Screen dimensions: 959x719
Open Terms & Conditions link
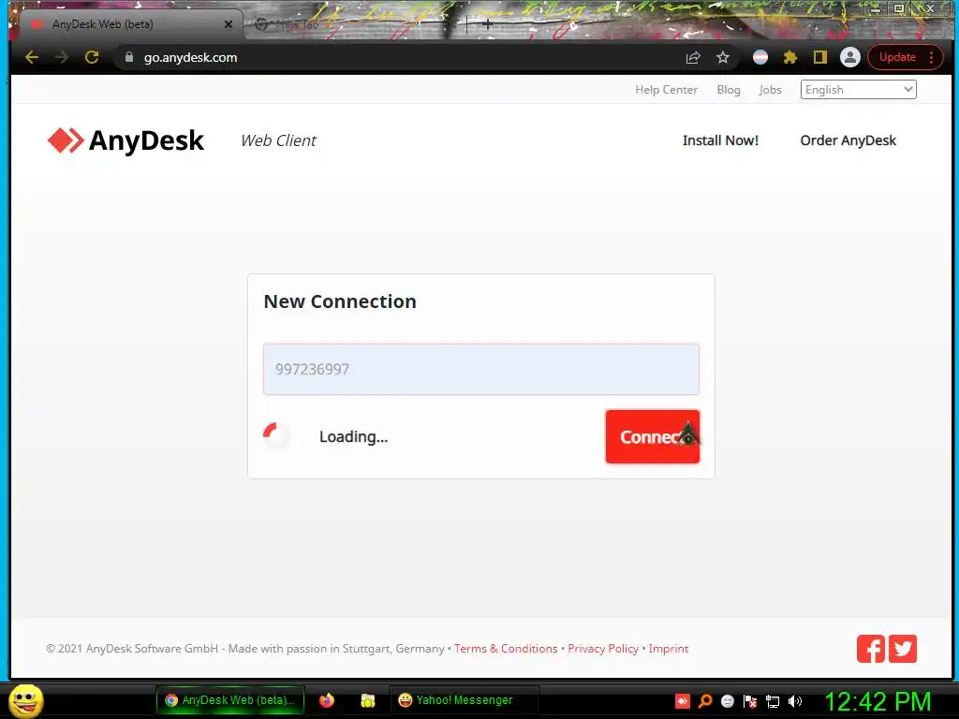506,649
